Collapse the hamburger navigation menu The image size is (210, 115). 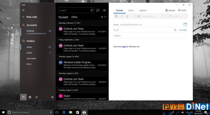(x=23, y=10)
